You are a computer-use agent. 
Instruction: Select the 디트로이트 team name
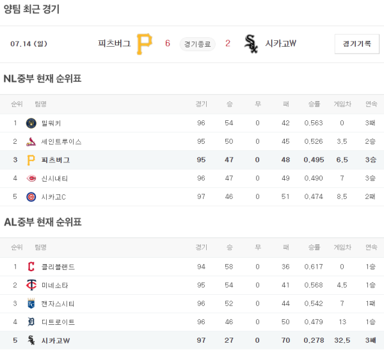coord(58,322)
